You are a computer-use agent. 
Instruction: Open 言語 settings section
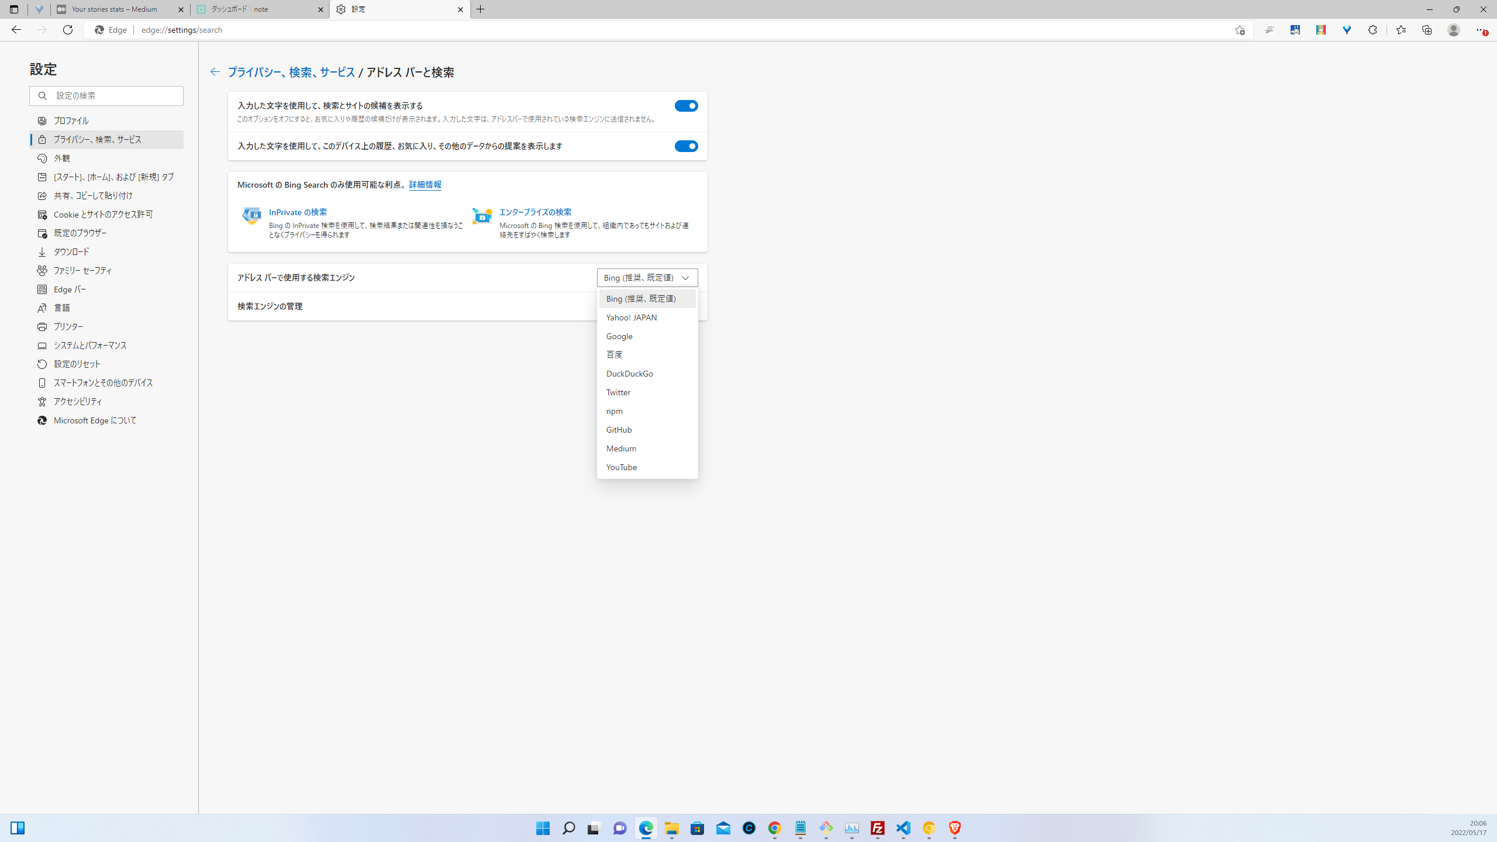click(106, 308)
